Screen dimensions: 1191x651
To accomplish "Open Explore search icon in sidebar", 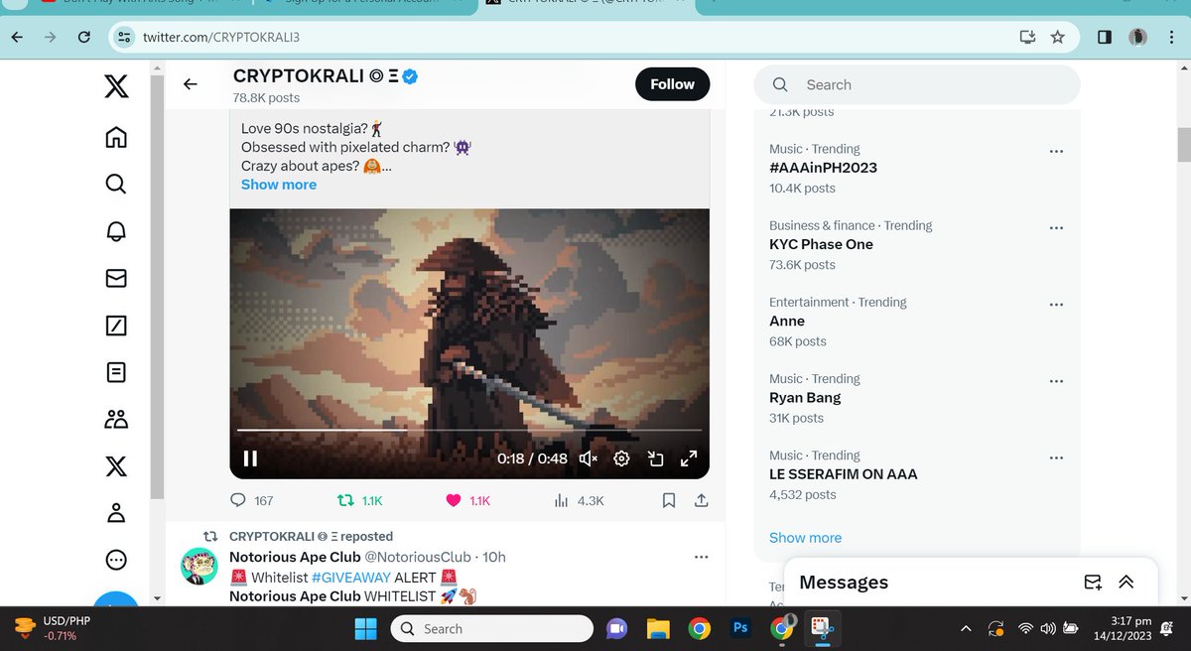I will (116, 184).
